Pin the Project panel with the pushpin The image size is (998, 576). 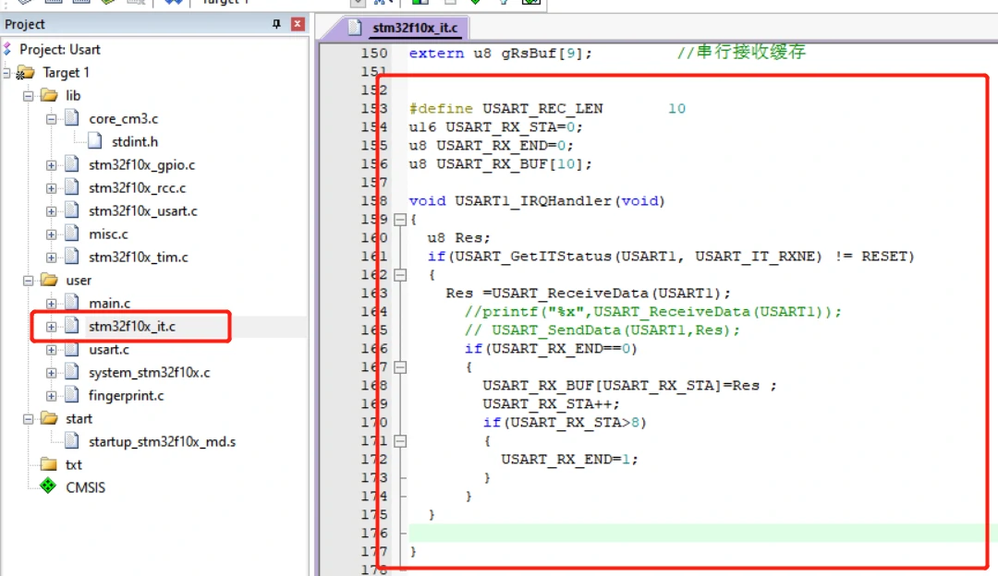click(276, 24)
